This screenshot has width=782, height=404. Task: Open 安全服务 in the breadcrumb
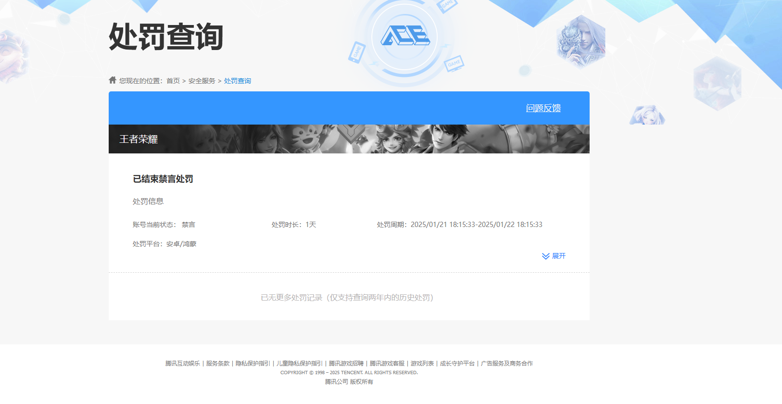[x=202, y=81]
